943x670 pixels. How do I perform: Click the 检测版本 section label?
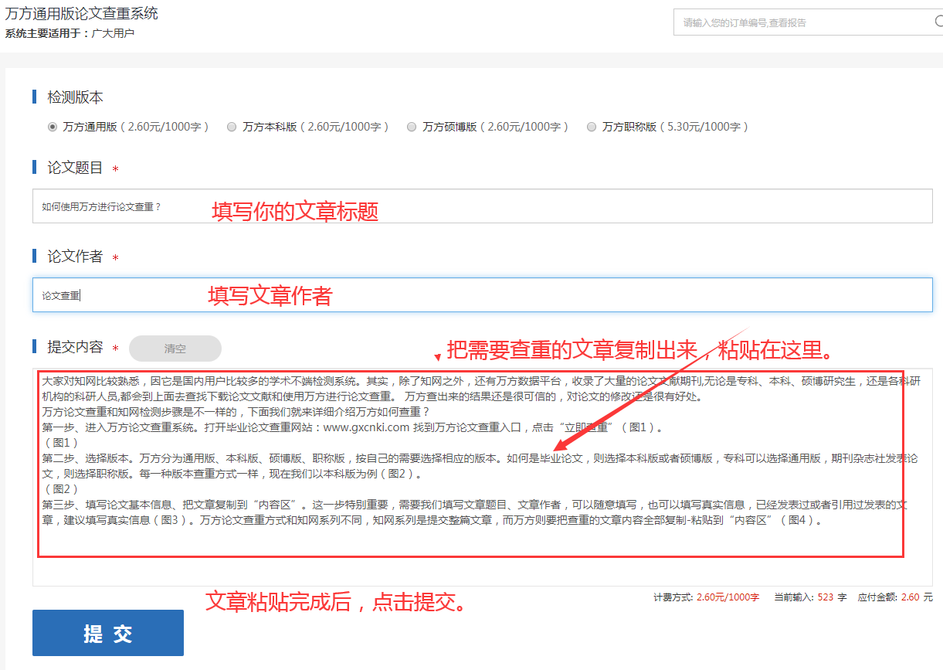(75, 97)
